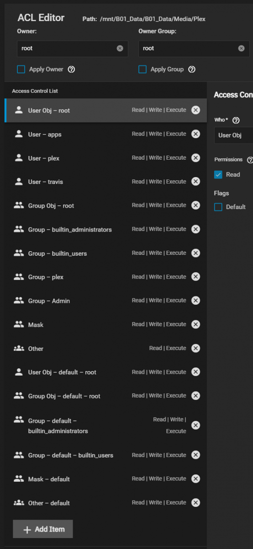Click the Add Item button

43,529
